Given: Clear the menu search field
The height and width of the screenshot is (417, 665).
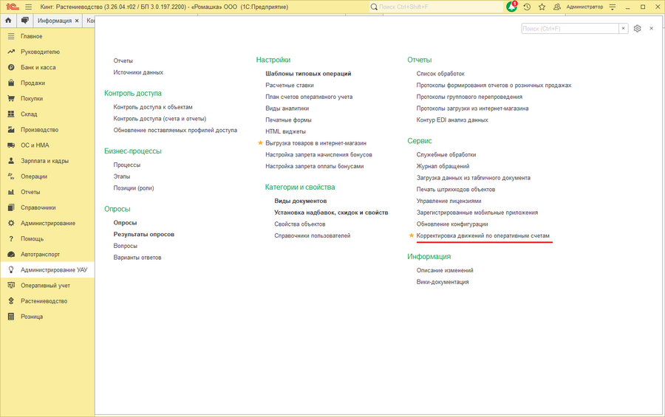Looking at the screenshot, I should coord(623,28).
